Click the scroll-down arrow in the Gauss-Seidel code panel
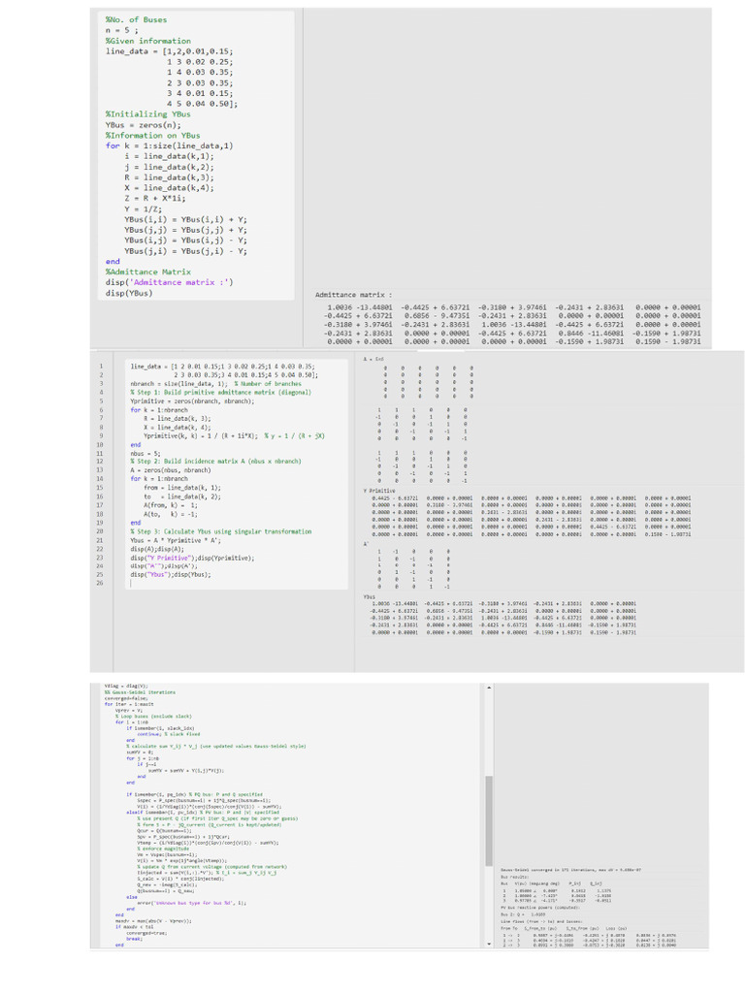Image resolution: width=745 pixels, height=993 pixels. [x=489, y=944]
